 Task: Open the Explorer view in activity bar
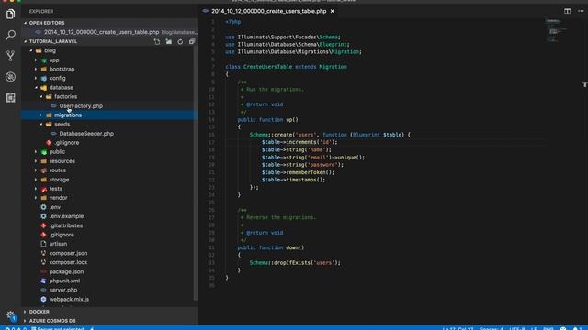click(x=10, y=15)
